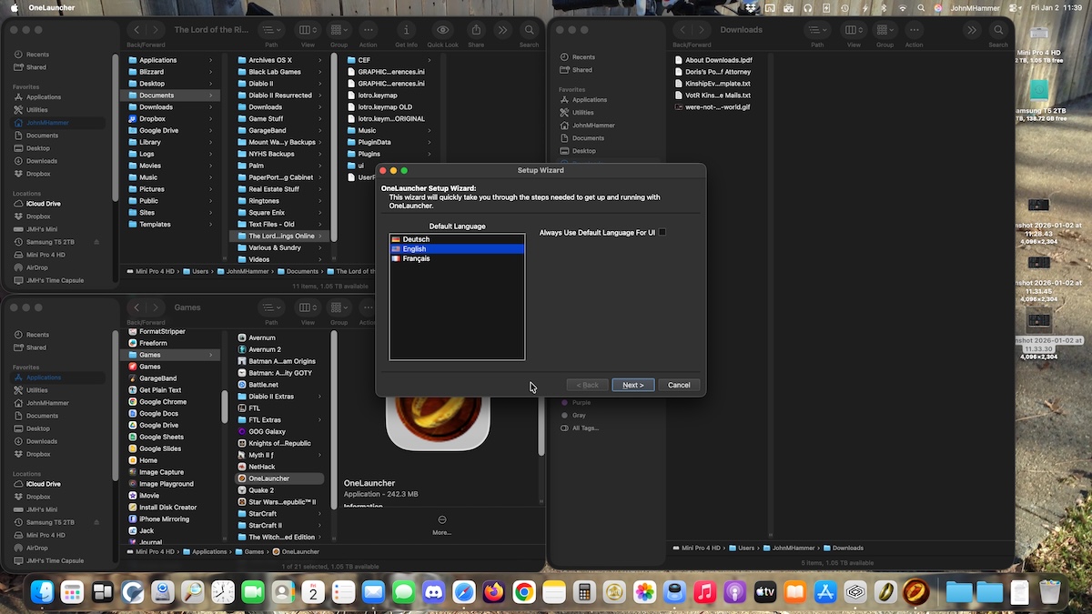Open Group dropdown in Lord of the Rings window
The width and height of the screenshot is (1092, 614).
[339, 30]
